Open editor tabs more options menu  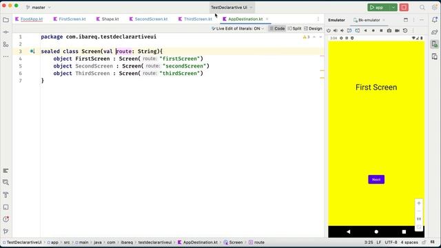pos(318,19)
